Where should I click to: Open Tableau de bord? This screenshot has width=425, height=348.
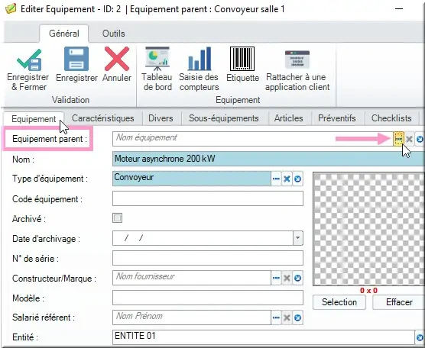tap(157, 58)
